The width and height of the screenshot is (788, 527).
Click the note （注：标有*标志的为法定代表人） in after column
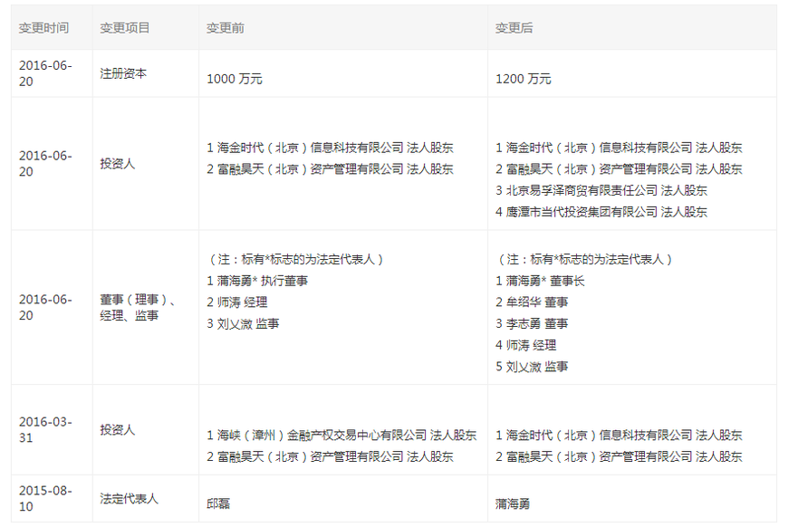(584, 259)
